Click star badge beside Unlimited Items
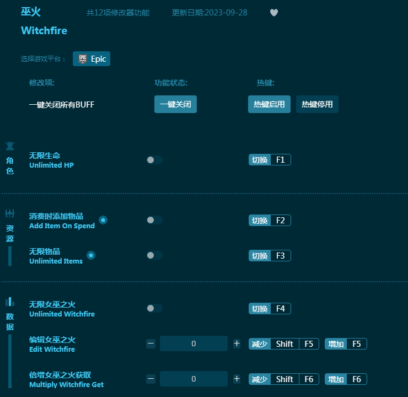 coord(91,255)
